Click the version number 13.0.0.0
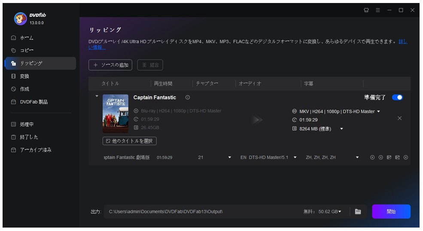Image resolution: width=423 pixels, height=231 pixels. [37, 23]
